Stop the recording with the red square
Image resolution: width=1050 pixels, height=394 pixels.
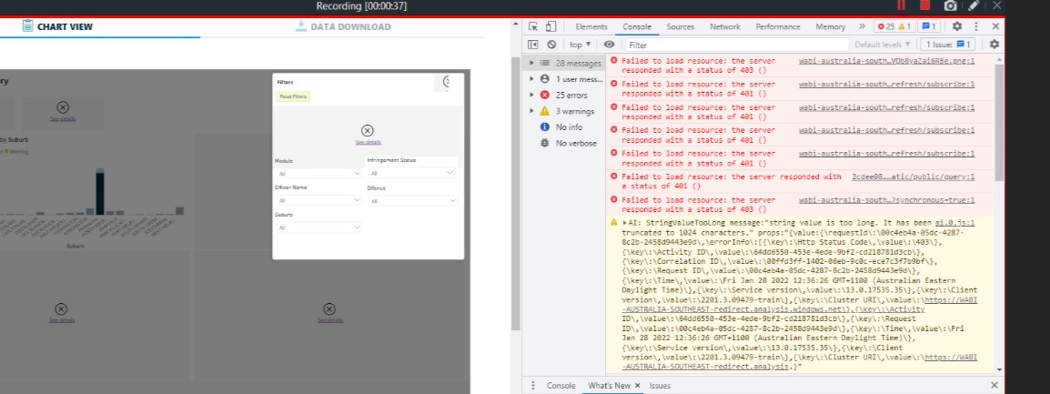tap(924, 5)
